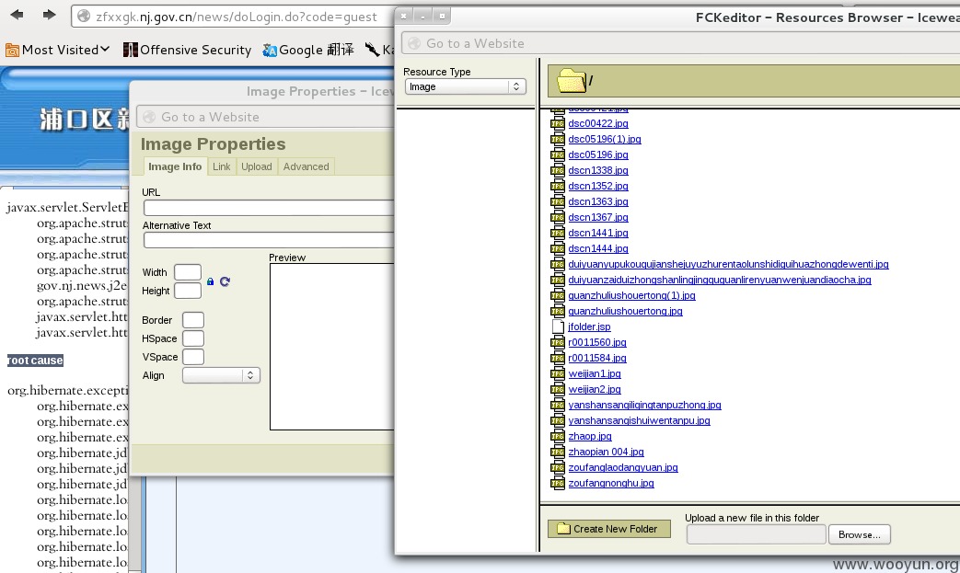The width and height of the screenshot is (960, 573).
Task: Switch to the Advanced tab
Action: point(307,166)
